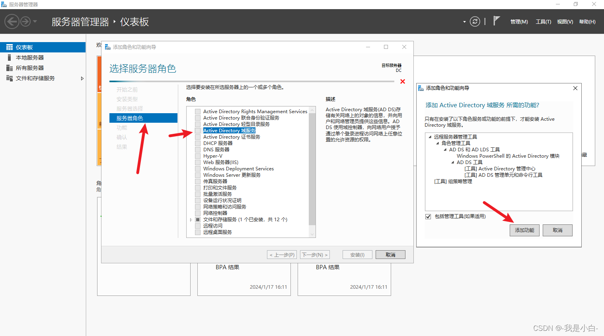Collapse 角色管理工具 tree node
Screen dimensions: 604x336
coord(438,143)
